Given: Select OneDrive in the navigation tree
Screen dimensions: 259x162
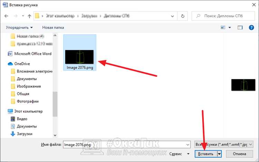Looking at the screenshot, I should pyautogui.click(x=22, y=64).
